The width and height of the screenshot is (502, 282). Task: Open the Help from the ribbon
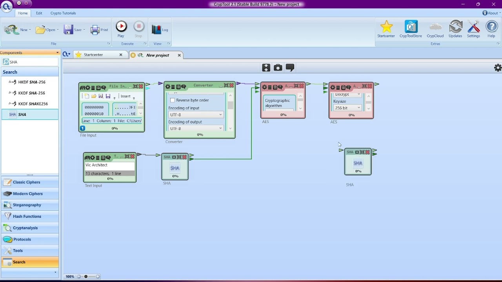pos(491,29)
